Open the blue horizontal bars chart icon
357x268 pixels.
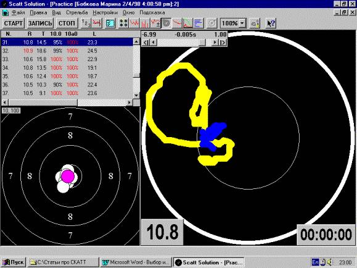click(199, 23)
